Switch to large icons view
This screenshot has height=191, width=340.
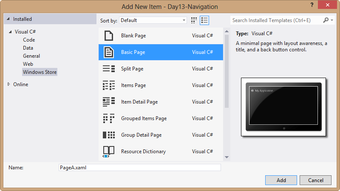pyautogui.click(x=194, y=20)
